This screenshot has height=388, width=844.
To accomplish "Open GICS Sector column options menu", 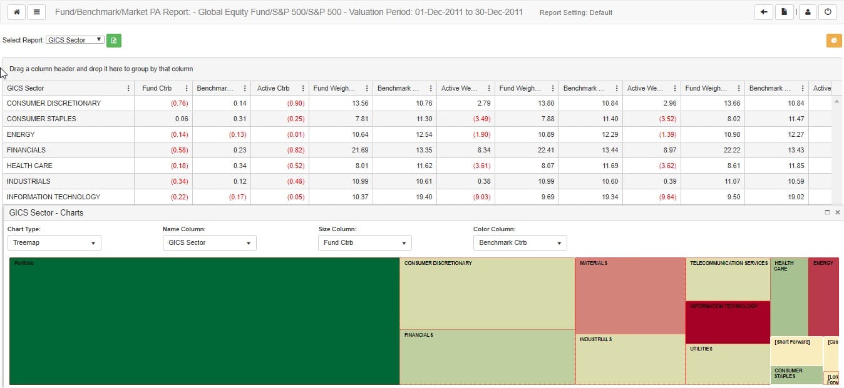I will coord(128,88).
